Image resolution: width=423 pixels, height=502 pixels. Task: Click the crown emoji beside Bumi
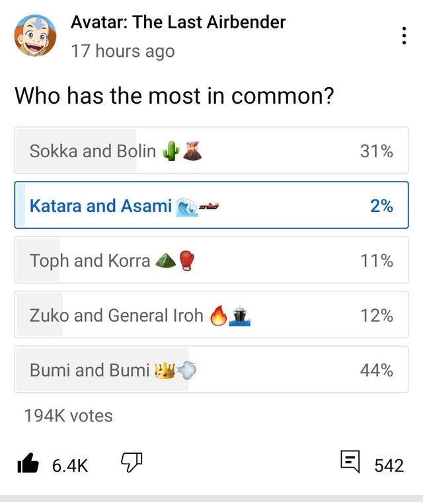click(x=165, y=370)
